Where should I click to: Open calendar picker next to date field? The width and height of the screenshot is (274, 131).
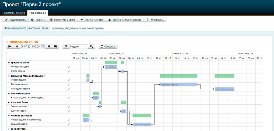[x=43, y=47]
